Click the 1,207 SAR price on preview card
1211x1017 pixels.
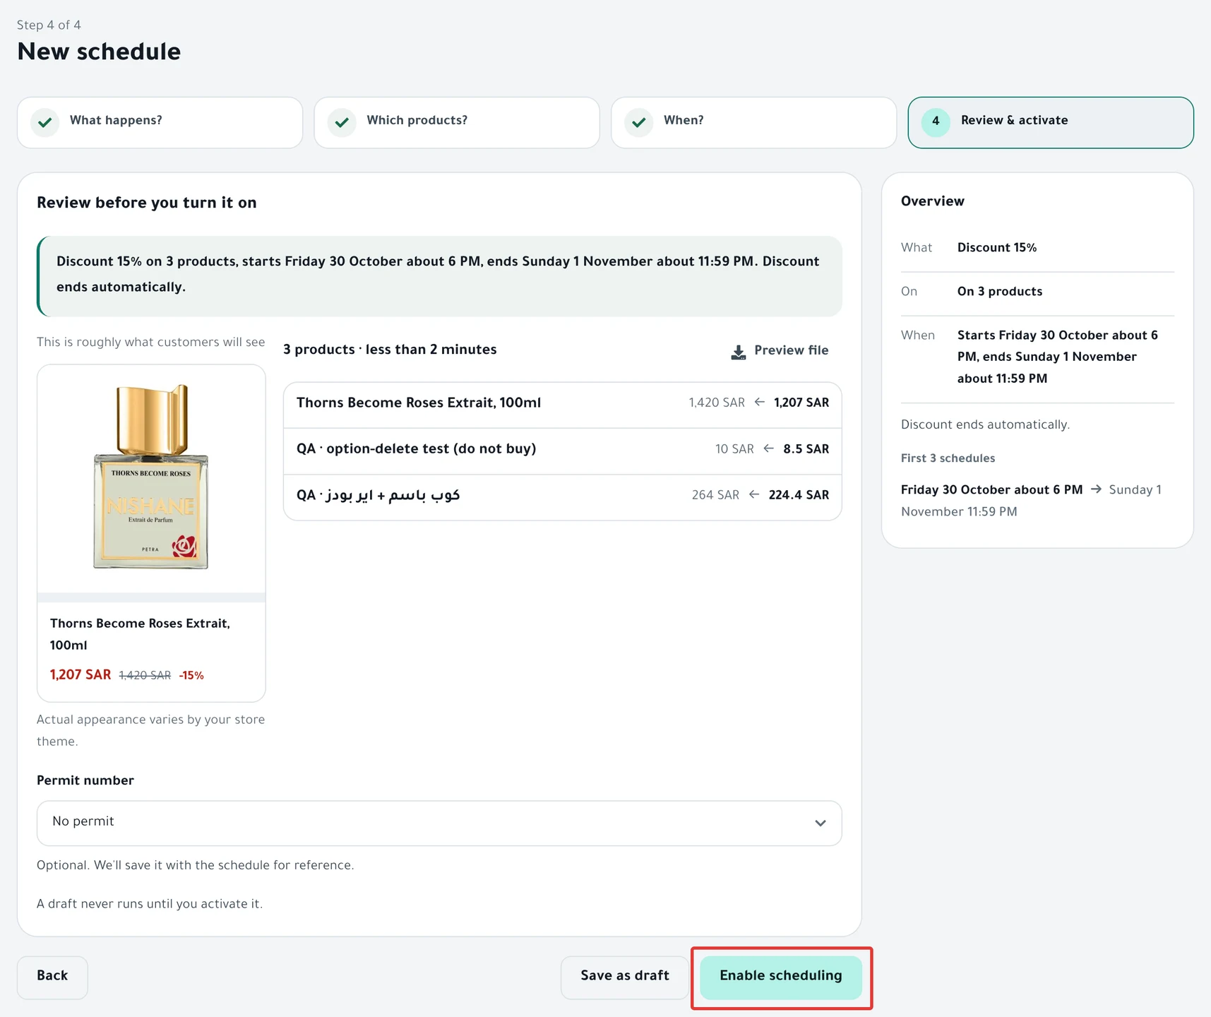[x=80, y=674]
